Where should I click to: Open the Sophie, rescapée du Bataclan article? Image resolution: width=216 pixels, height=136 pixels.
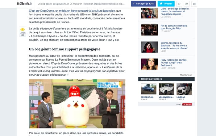coord(174,46)
